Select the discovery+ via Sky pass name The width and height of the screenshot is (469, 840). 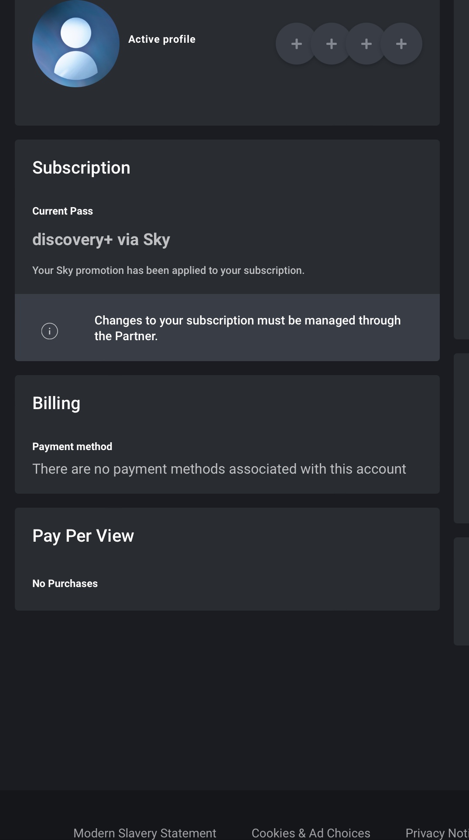tap(101, 239)
